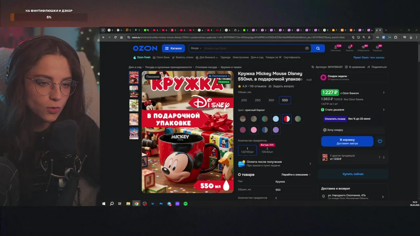This screenshot has height=236, width=420.
Task: Click the Похожие button on product image
Action: 153,77
